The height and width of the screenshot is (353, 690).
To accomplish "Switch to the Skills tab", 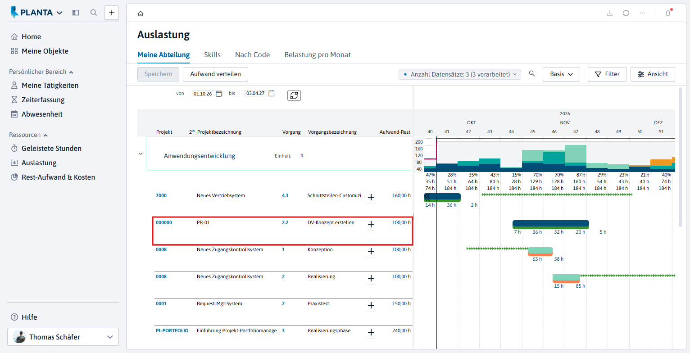I will click(212, 55).
